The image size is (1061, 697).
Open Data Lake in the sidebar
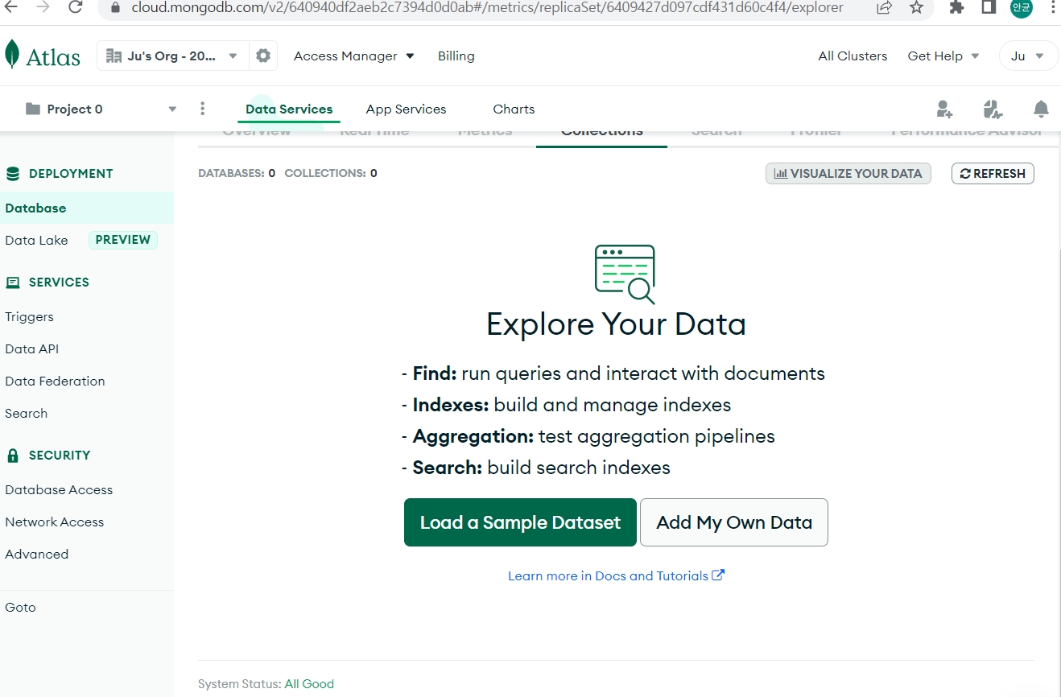[36, 240]
